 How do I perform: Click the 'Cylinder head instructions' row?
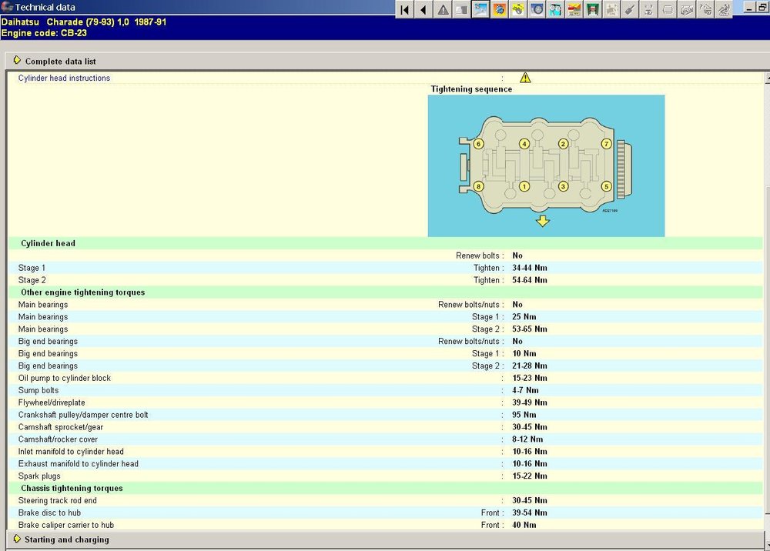pyautogui.click(x=386, y=78)
